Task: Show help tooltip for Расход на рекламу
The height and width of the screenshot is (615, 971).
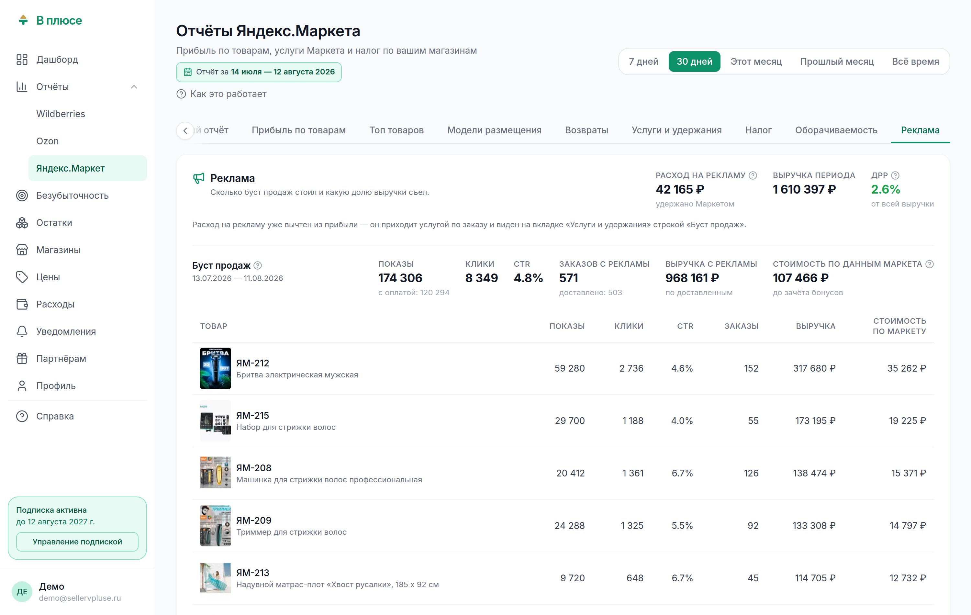Action: 753,175
